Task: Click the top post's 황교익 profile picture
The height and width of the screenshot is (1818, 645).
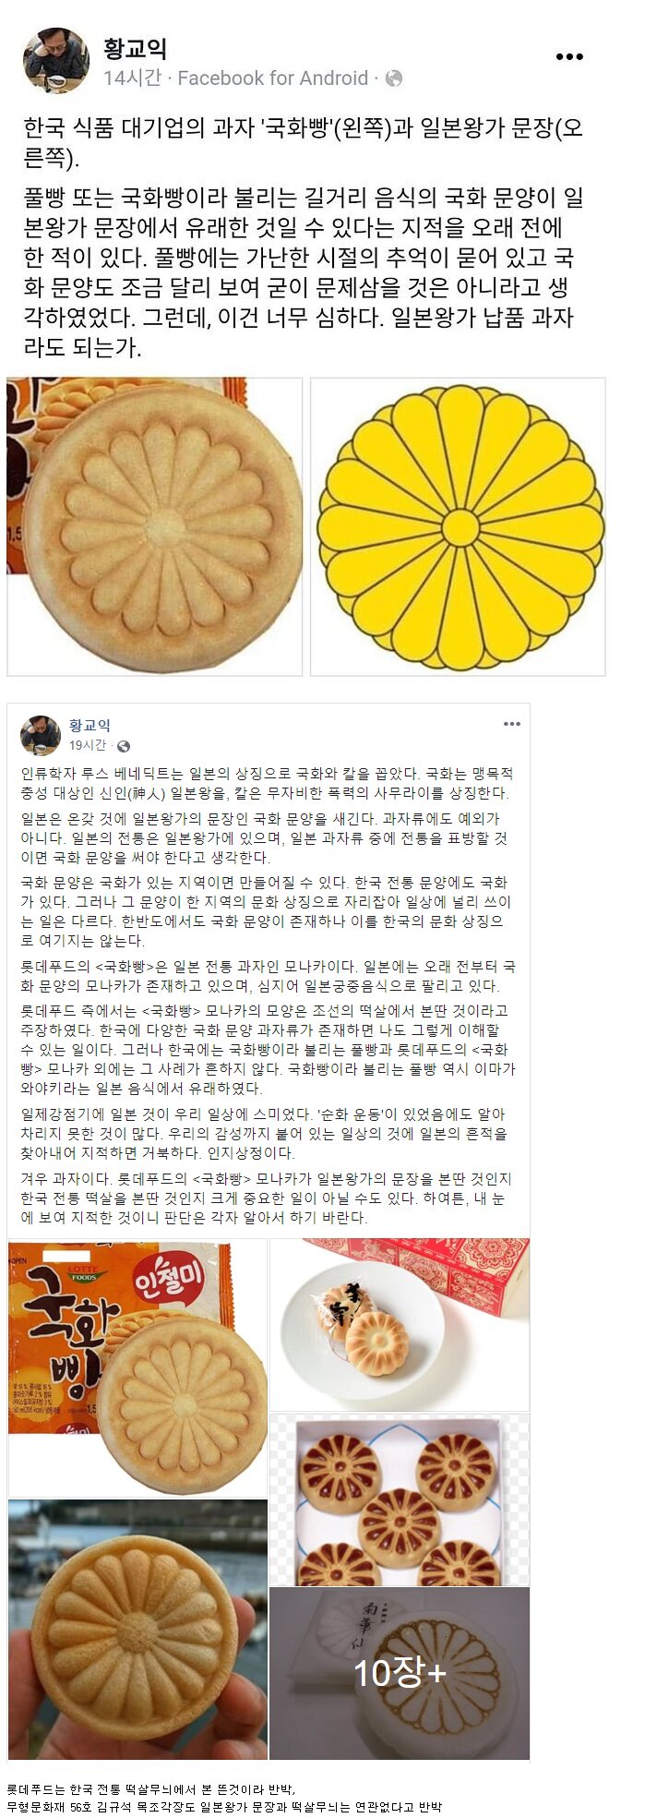Action: click(56, 61)
